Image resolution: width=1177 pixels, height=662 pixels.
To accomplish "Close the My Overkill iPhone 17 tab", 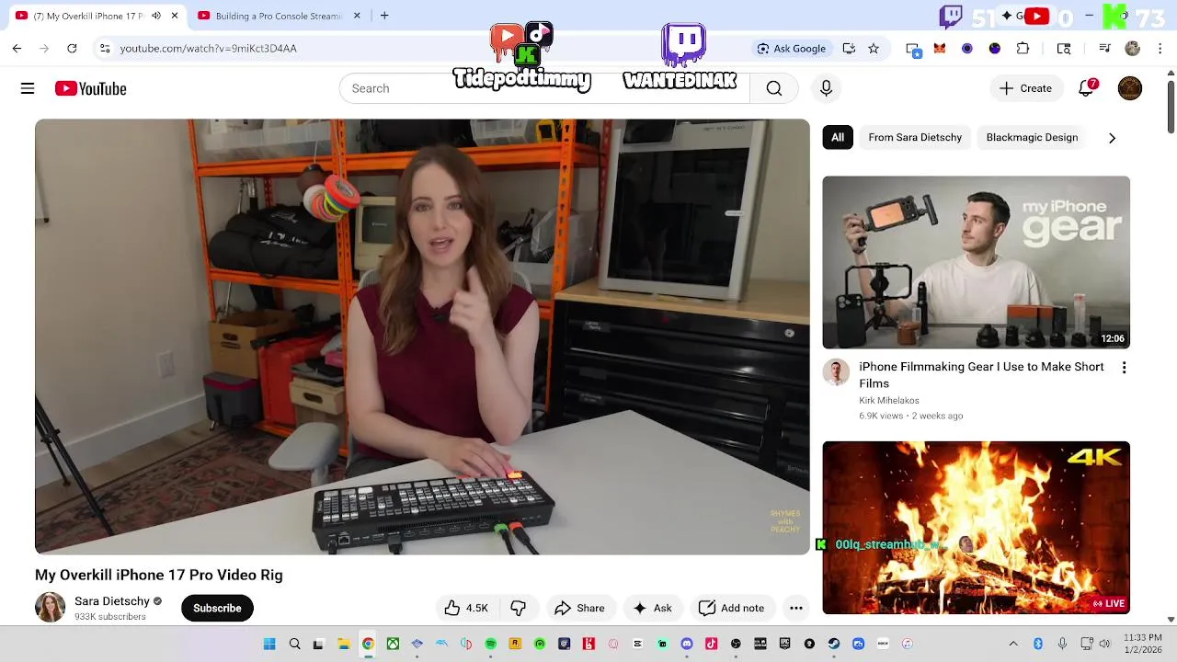I will [x=174, y=16].
